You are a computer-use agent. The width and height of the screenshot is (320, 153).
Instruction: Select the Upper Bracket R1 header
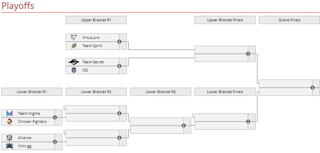click(x=96, y=20)
